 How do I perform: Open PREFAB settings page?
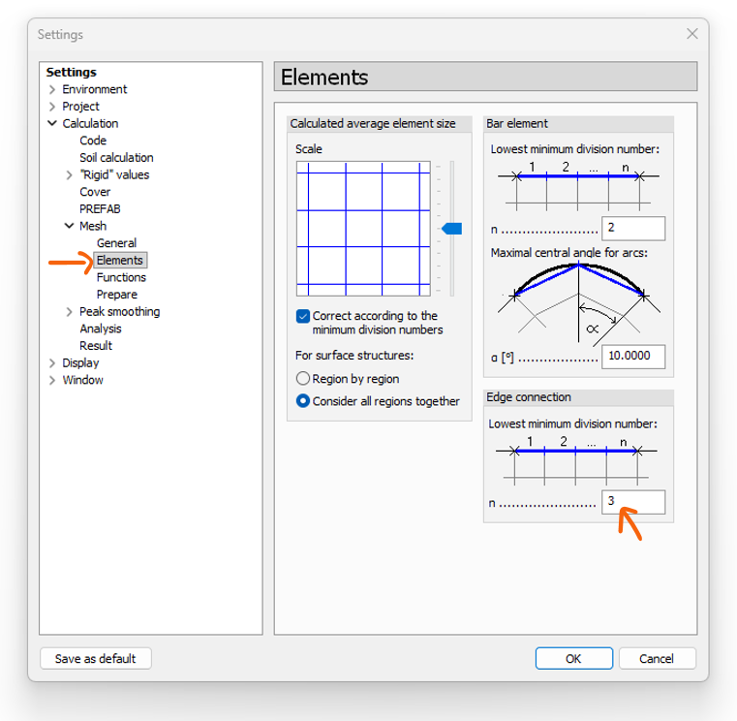[x=100, y=208]
